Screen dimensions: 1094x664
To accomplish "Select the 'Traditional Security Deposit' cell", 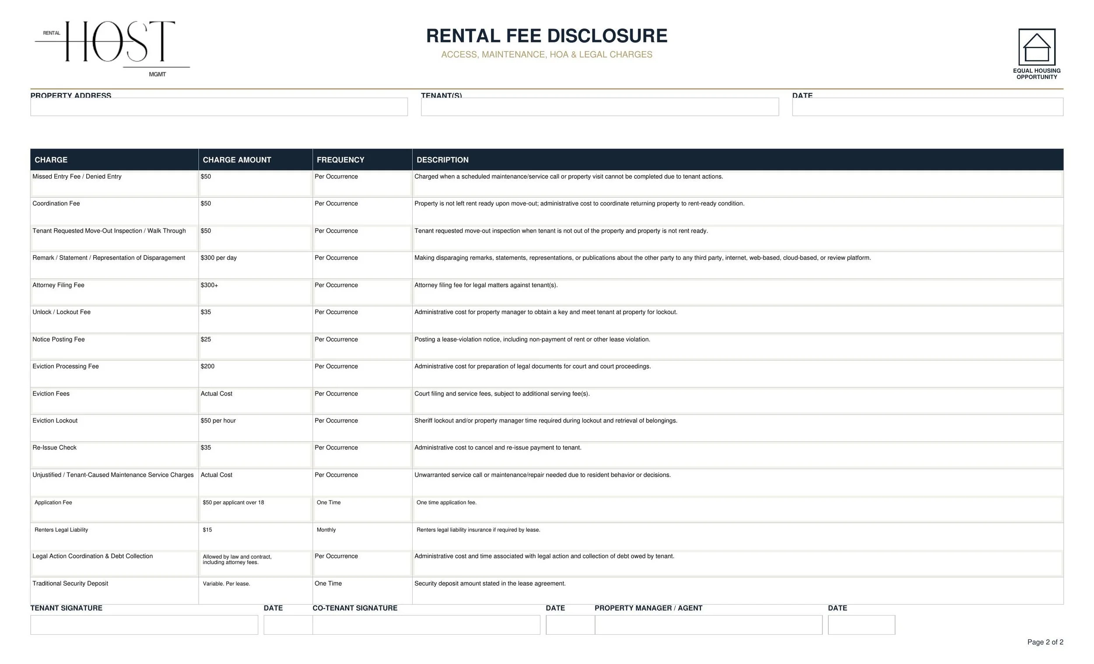I will click(115, 591).
